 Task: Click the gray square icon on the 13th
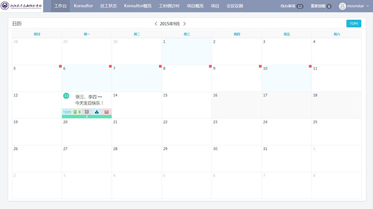click(87, 112)
